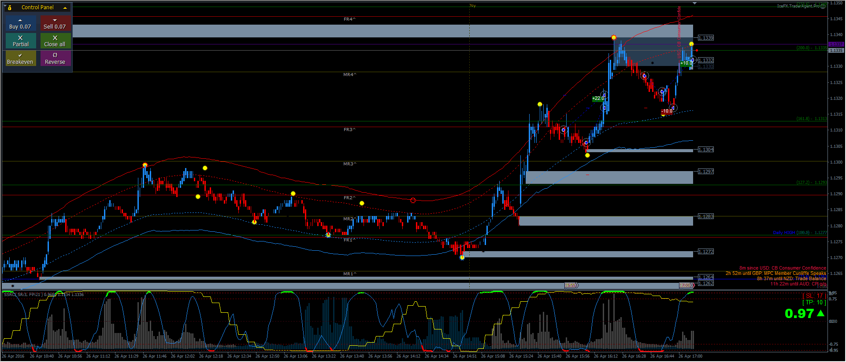
Task: Click the money bag icon in Control Panel
Action: (x=10, y=7)
